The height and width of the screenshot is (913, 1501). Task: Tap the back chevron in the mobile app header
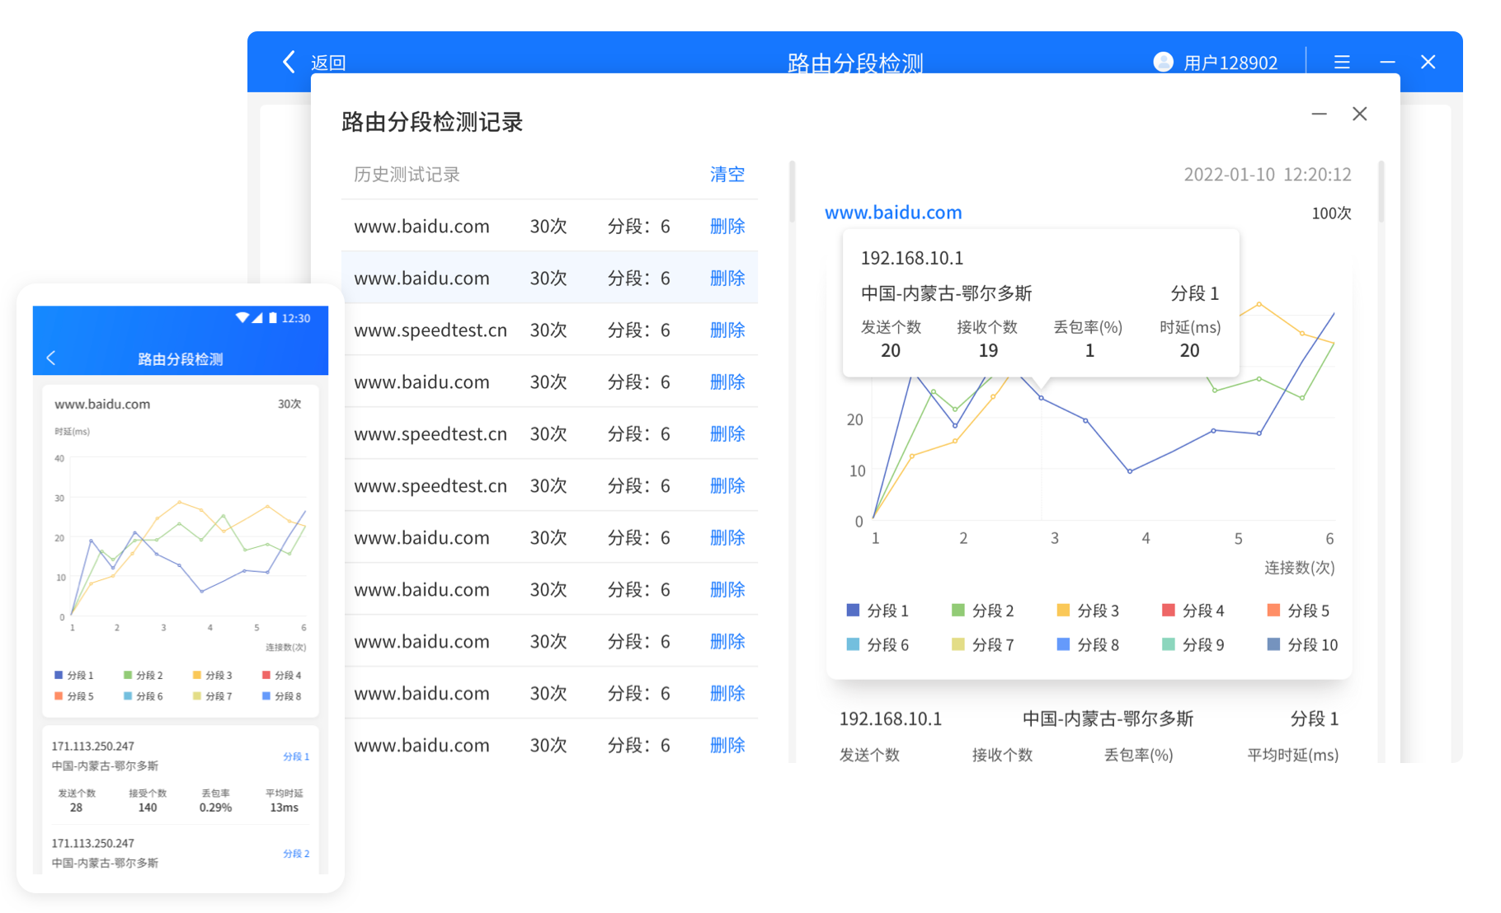50,358
